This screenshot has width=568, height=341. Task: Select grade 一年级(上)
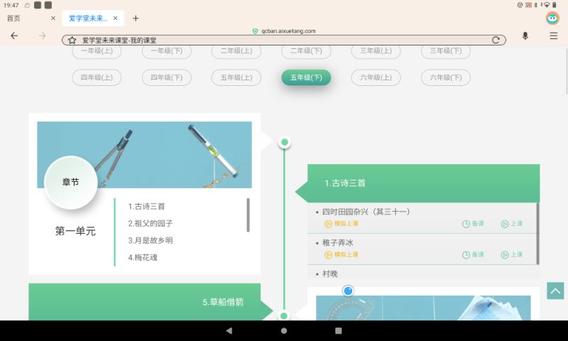[x=97, y=50]
